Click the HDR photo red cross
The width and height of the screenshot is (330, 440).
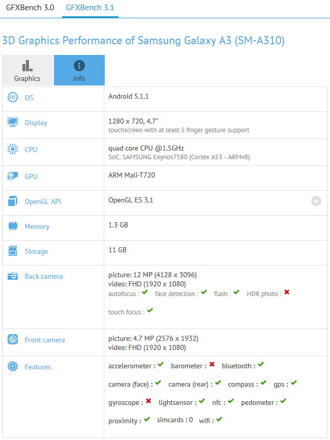pyautogui.click(x=286, y=292)
